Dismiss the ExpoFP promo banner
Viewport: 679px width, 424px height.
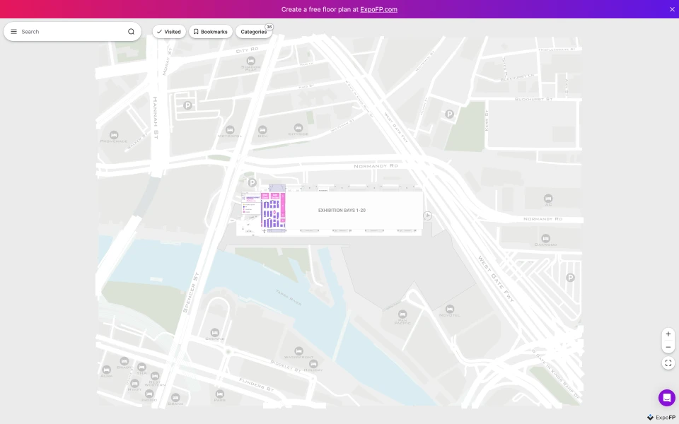click(672, 9)
